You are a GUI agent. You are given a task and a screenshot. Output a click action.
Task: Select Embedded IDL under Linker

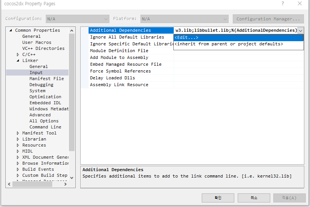pyautogui.click(x=45, y=103)
